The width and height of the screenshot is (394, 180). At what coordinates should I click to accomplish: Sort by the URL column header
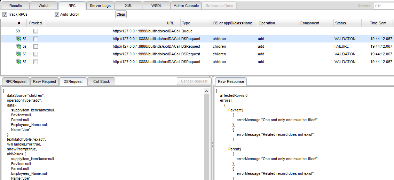pos(112,23)
